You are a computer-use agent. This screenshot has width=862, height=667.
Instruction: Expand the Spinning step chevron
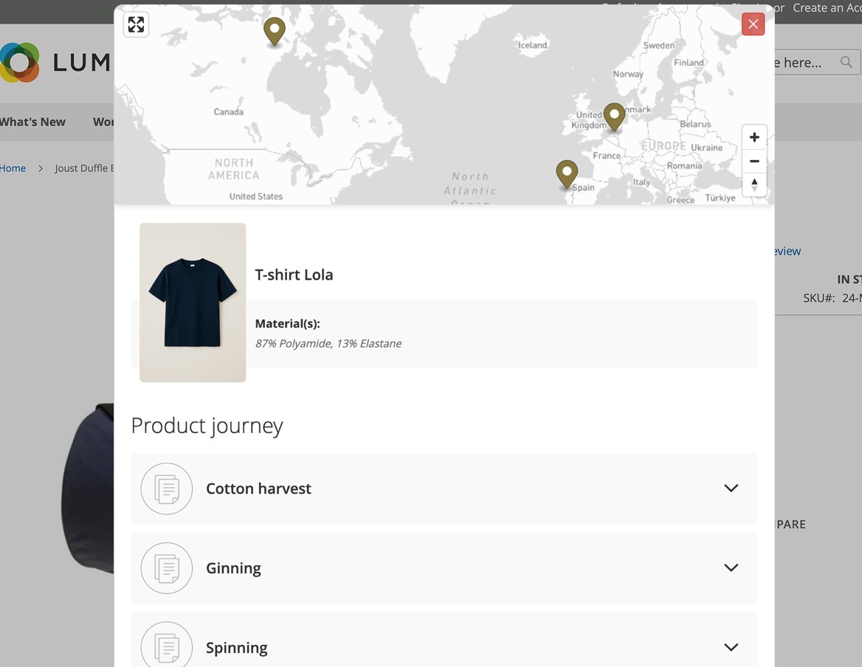731,647
